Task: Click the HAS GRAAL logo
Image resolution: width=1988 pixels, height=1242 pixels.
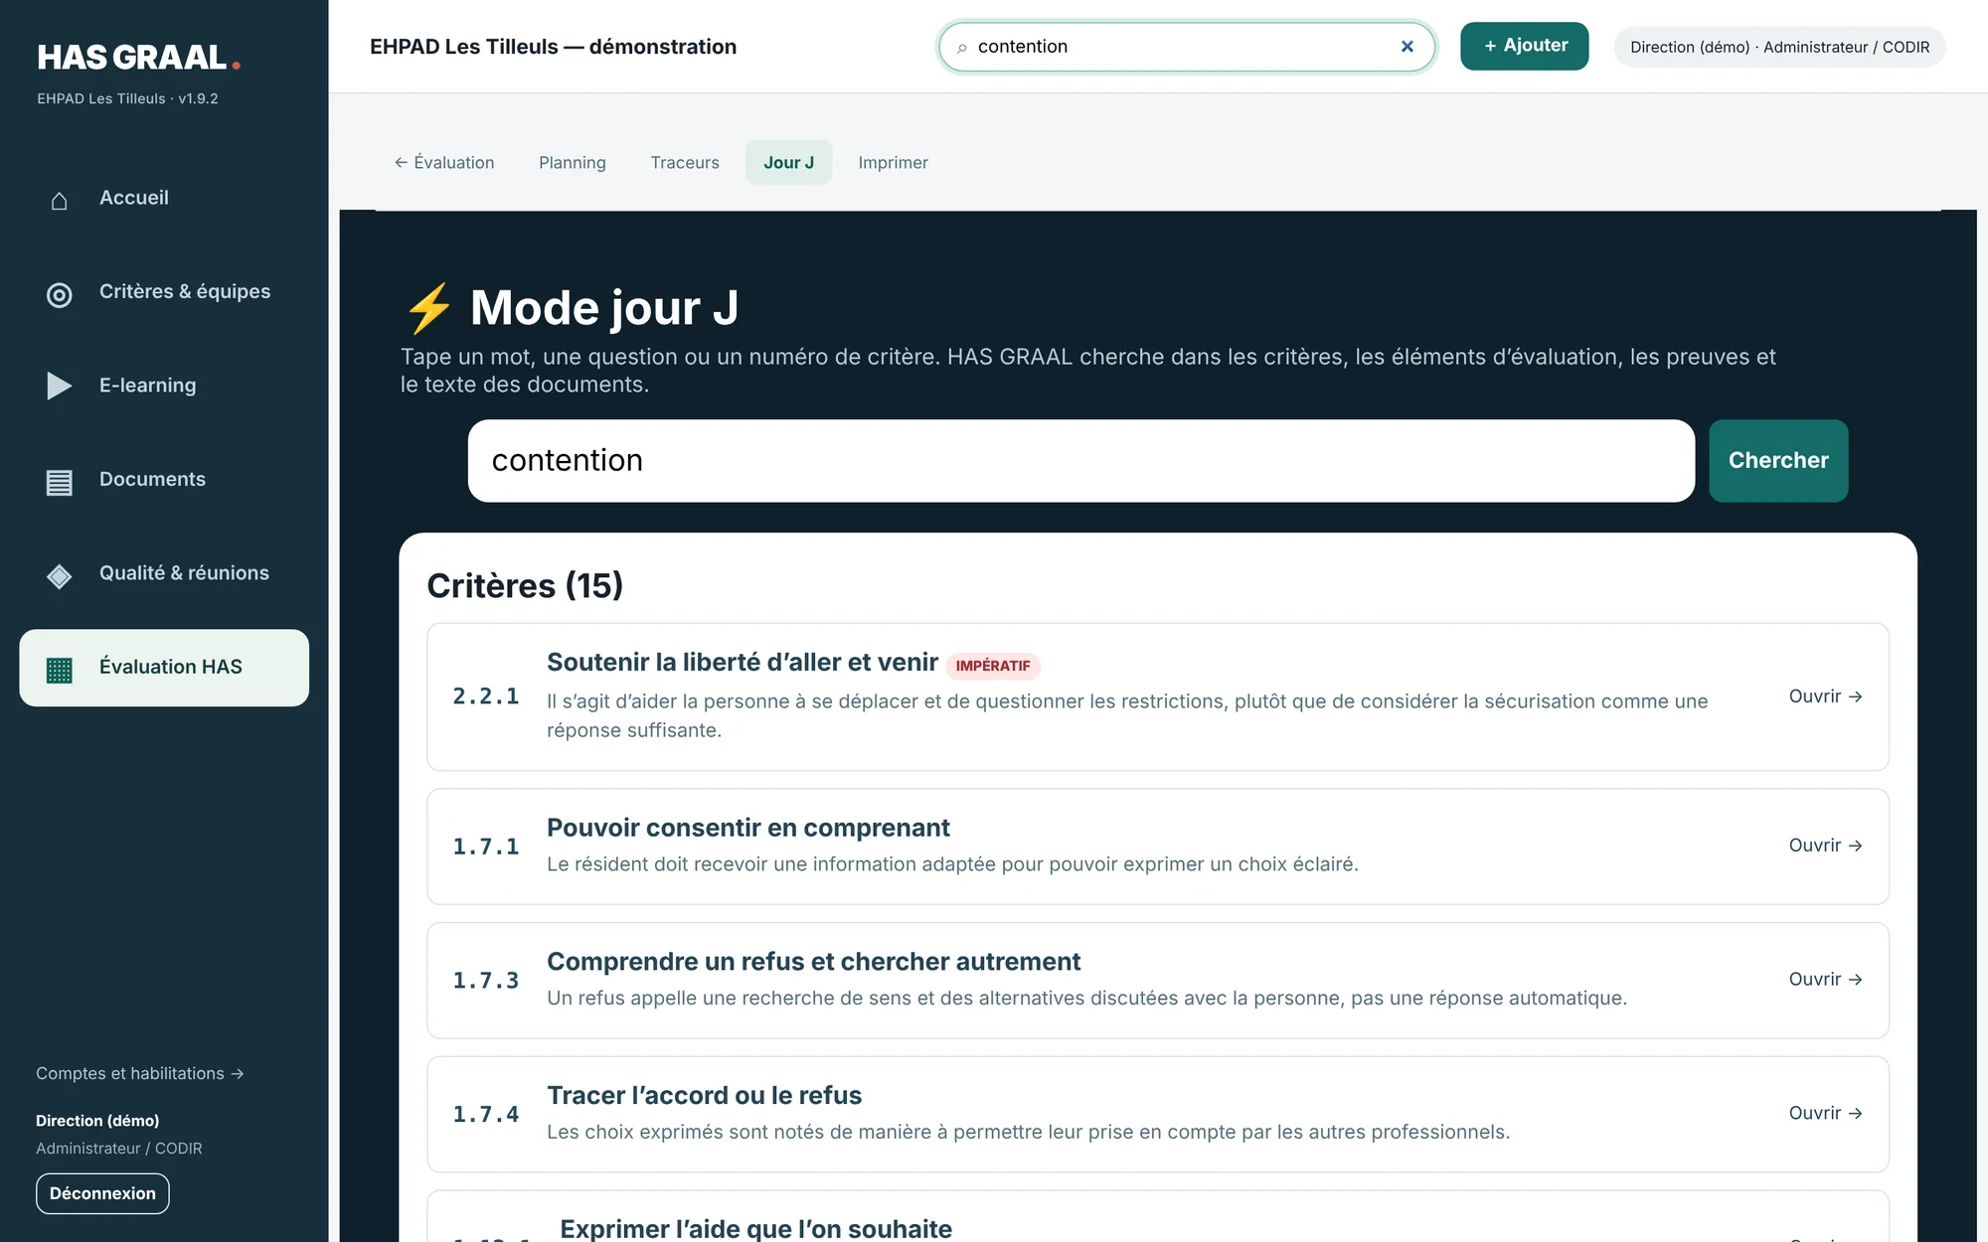Action: coord(139,58)
